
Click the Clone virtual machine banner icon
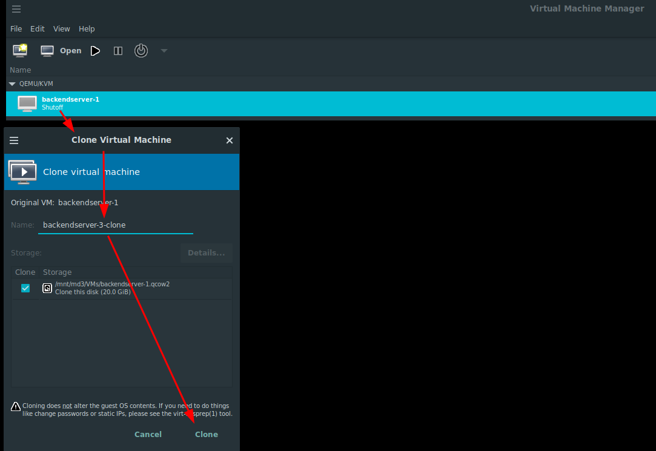[22, 172]
